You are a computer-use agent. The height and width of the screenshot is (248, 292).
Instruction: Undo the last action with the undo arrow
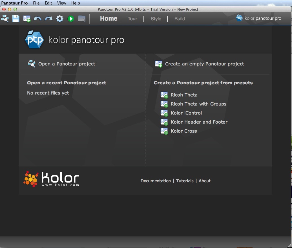click(37, 19)
